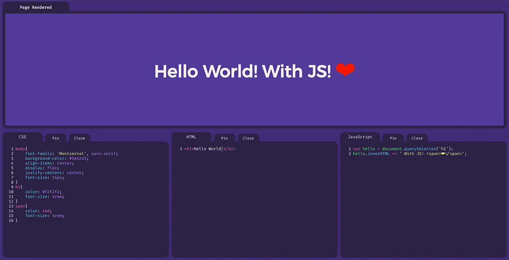
Task: Pin the CSS panel
Action: click(x=56, y=138)
